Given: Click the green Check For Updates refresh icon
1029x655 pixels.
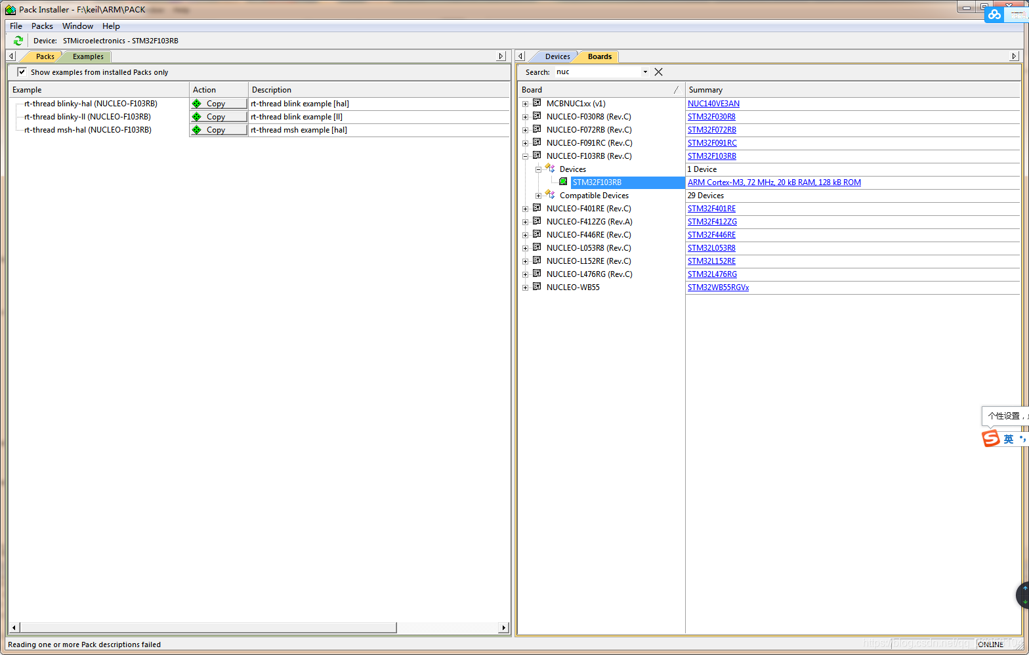Looking at the screenshot, I should pos(18,41).
